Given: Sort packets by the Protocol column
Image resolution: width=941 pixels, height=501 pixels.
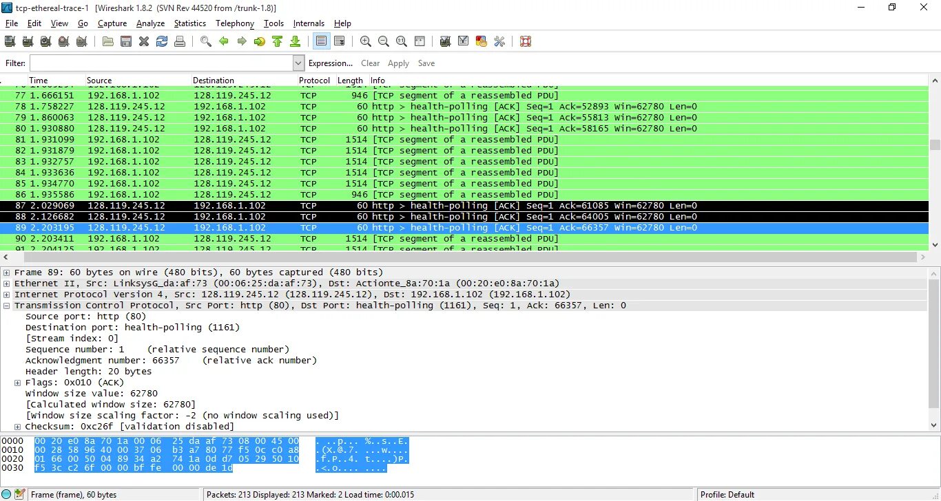Looking at the screenshot, I should pos(316,81).
